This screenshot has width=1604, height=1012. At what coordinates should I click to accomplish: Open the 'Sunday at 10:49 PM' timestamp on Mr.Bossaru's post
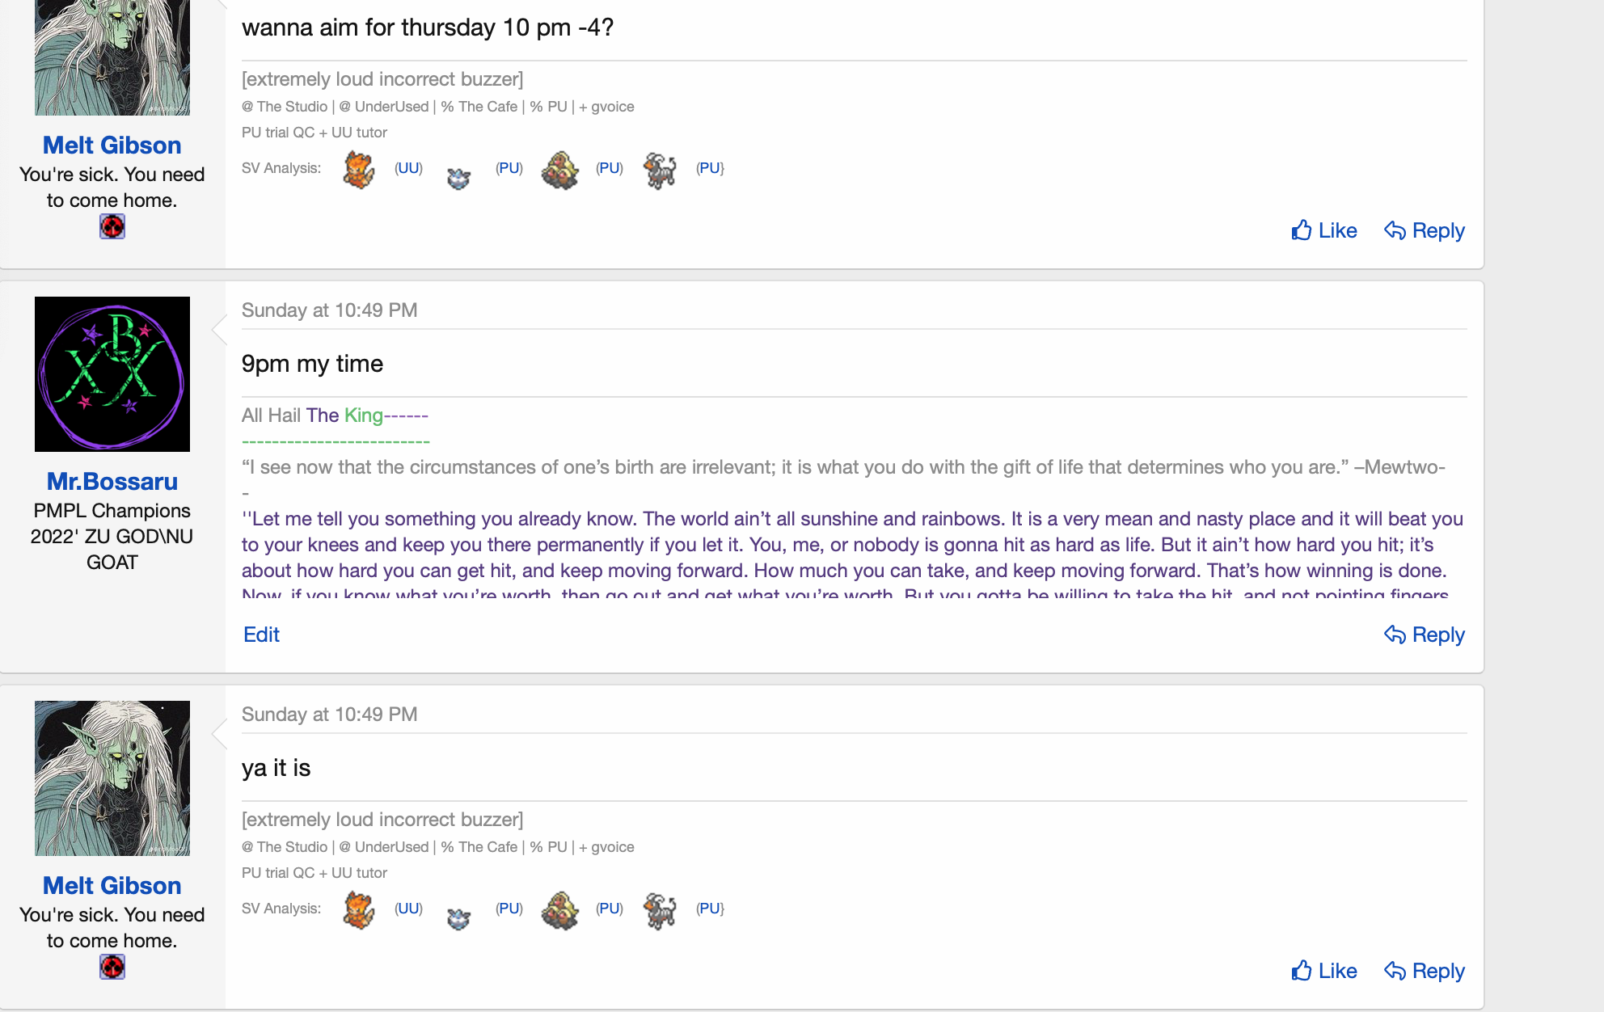click(329, 310)
